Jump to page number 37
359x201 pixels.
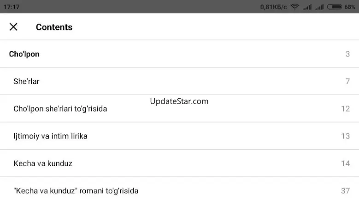pyautogui.click(x=346, y=191)
